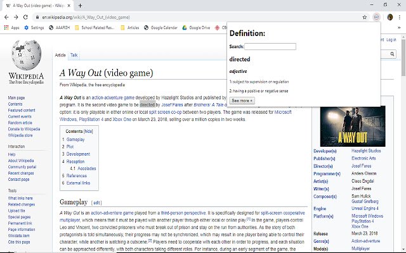Go back using browser back arrow
The image size is (406, 253).
tap(6, 17)
